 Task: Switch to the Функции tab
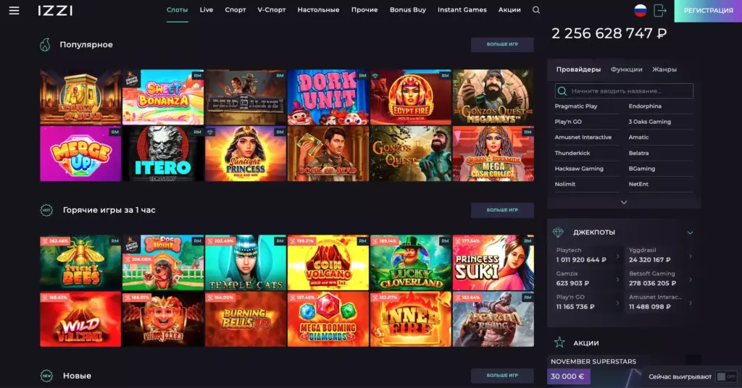(x=626, y=69)
